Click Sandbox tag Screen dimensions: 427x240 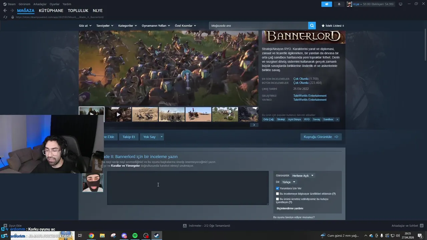point(328,119)
